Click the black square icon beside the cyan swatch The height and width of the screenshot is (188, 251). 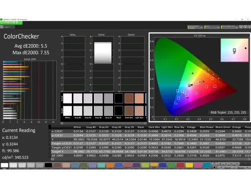click(x=214, y=167)
